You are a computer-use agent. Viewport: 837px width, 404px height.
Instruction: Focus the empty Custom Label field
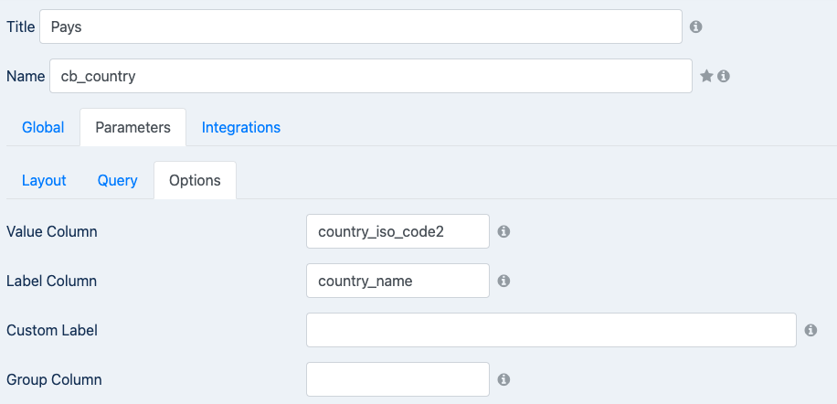click(x=551, y=330)
